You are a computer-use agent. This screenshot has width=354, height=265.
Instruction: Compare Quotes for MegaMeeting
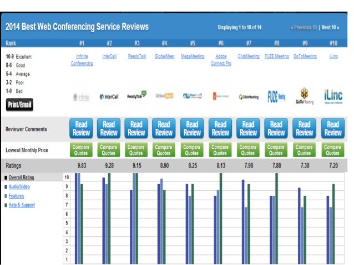(x=192, y=150)
